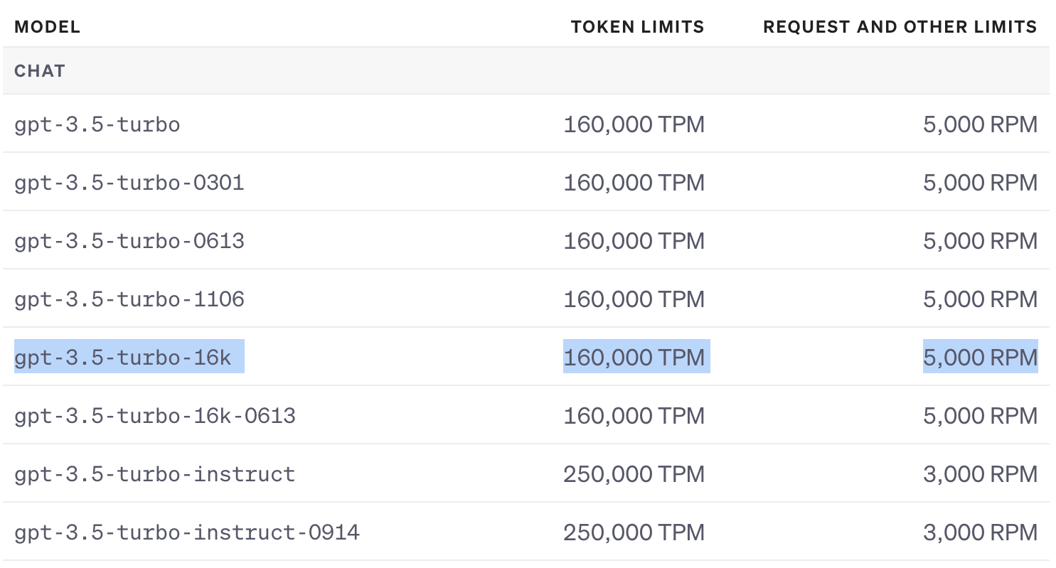Image resolution: width=1056 pixels, height=568 pixels.
Task: Select the token limit for gpt-3.5-turbo-instruct-0914
Action: click(634, 532)
